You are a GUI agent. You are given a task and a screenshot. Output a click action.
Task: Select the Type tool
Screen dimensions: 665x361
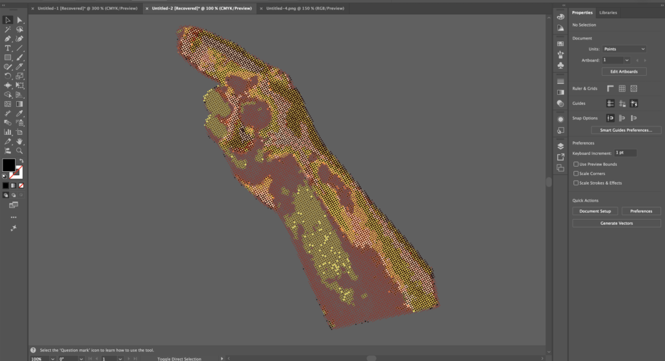pos(8,48)
